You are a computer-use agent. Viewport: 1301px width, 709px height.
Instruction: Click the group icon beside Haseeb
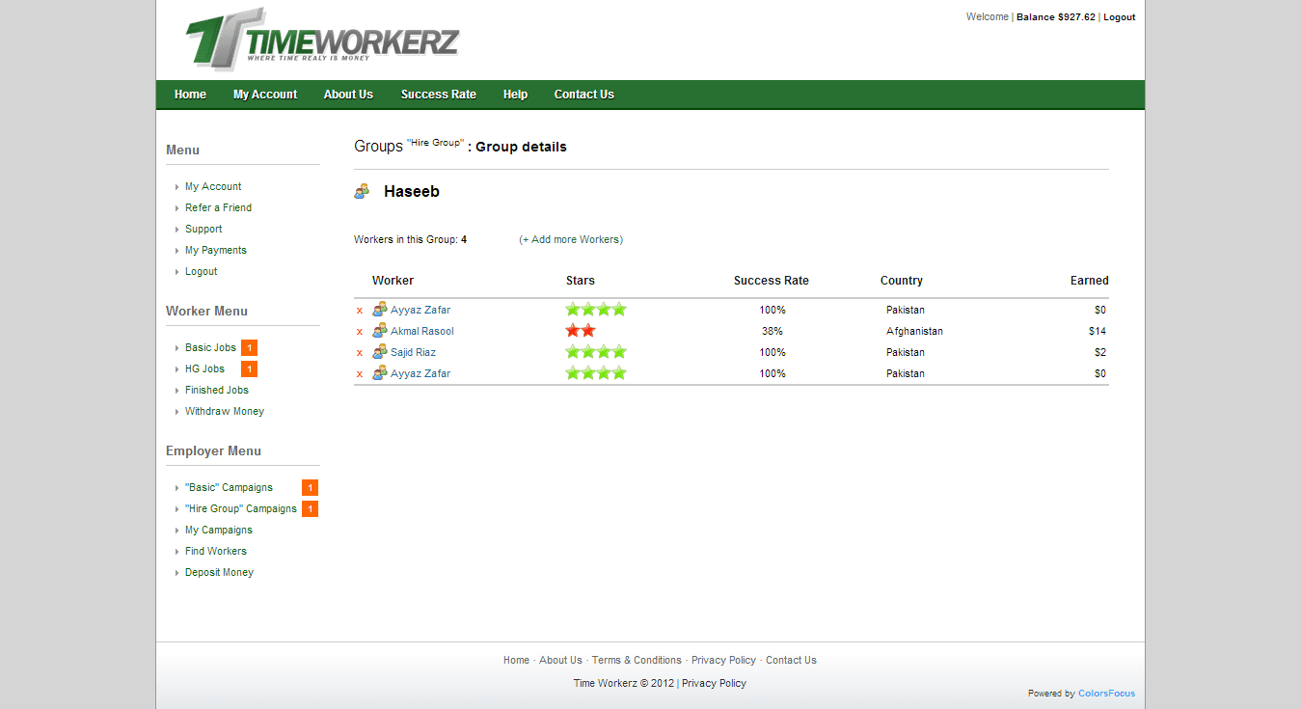[x=362, y=191]
